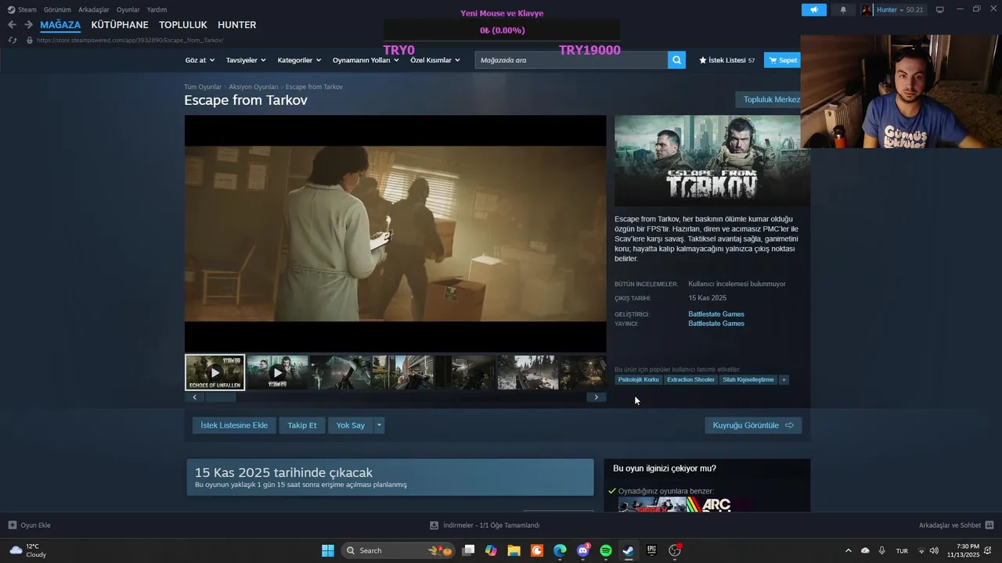Viewport: 1002px width, 563px height.
Task: Click Yok Say button
Action: point(351,425)
